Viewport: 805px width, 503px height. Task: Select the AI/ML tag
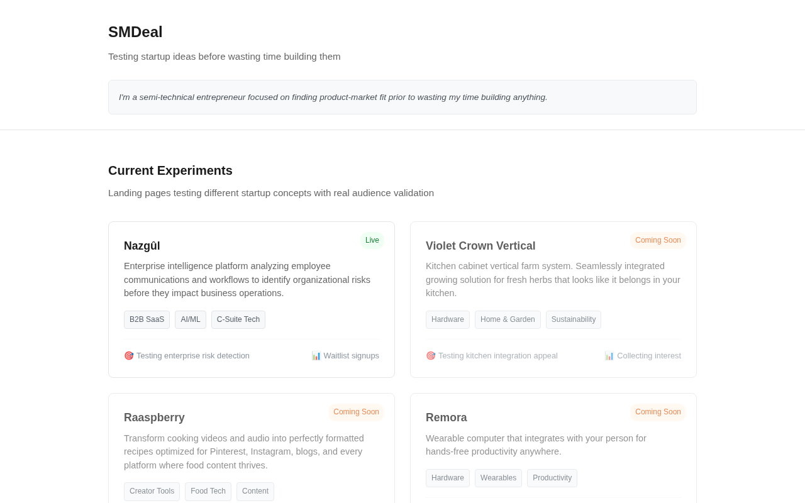pyautogui.click(x=191, y=319)
